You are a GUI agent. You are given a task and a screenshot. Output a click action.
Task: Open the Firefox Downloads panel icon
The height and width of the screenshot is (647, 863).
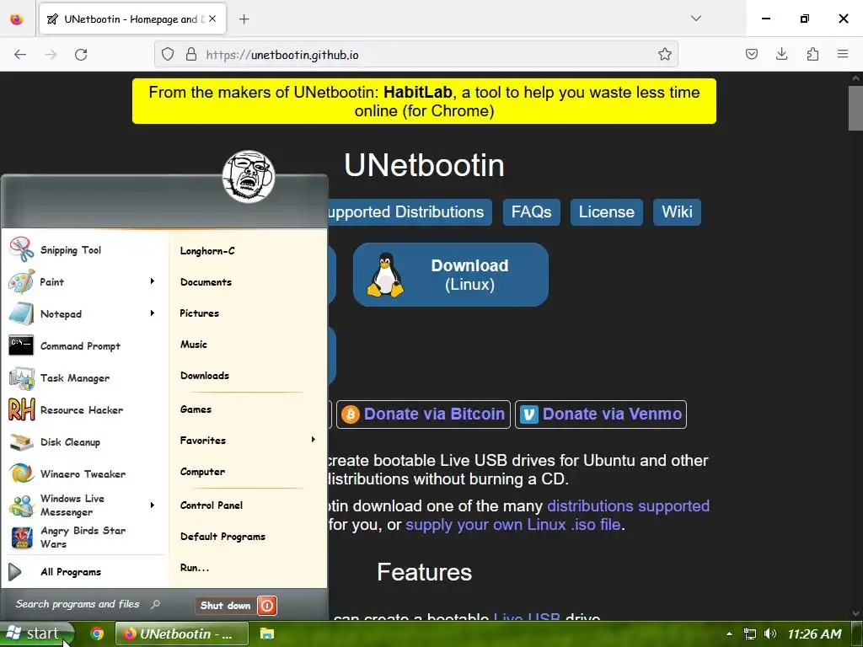781,54
